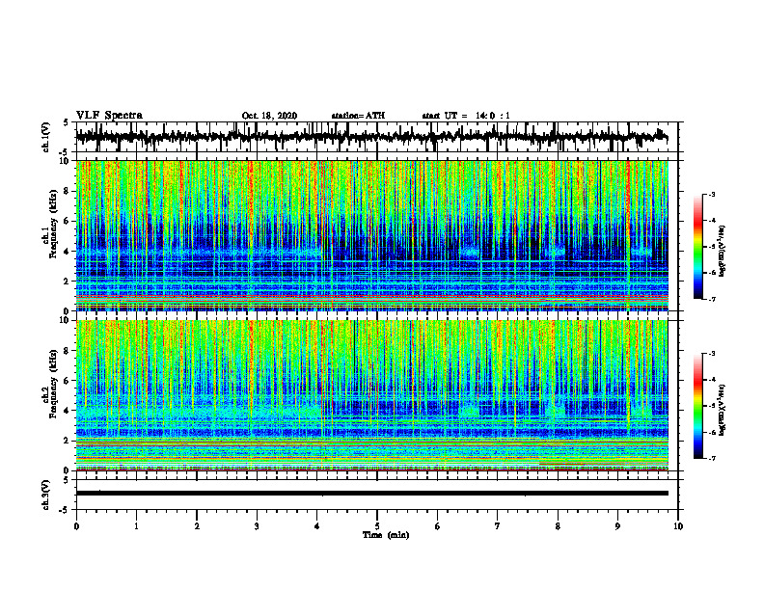
Task: Click inside the ch.2 spectrogram panel
Action: pyautogui.click(x=372, y=395)
